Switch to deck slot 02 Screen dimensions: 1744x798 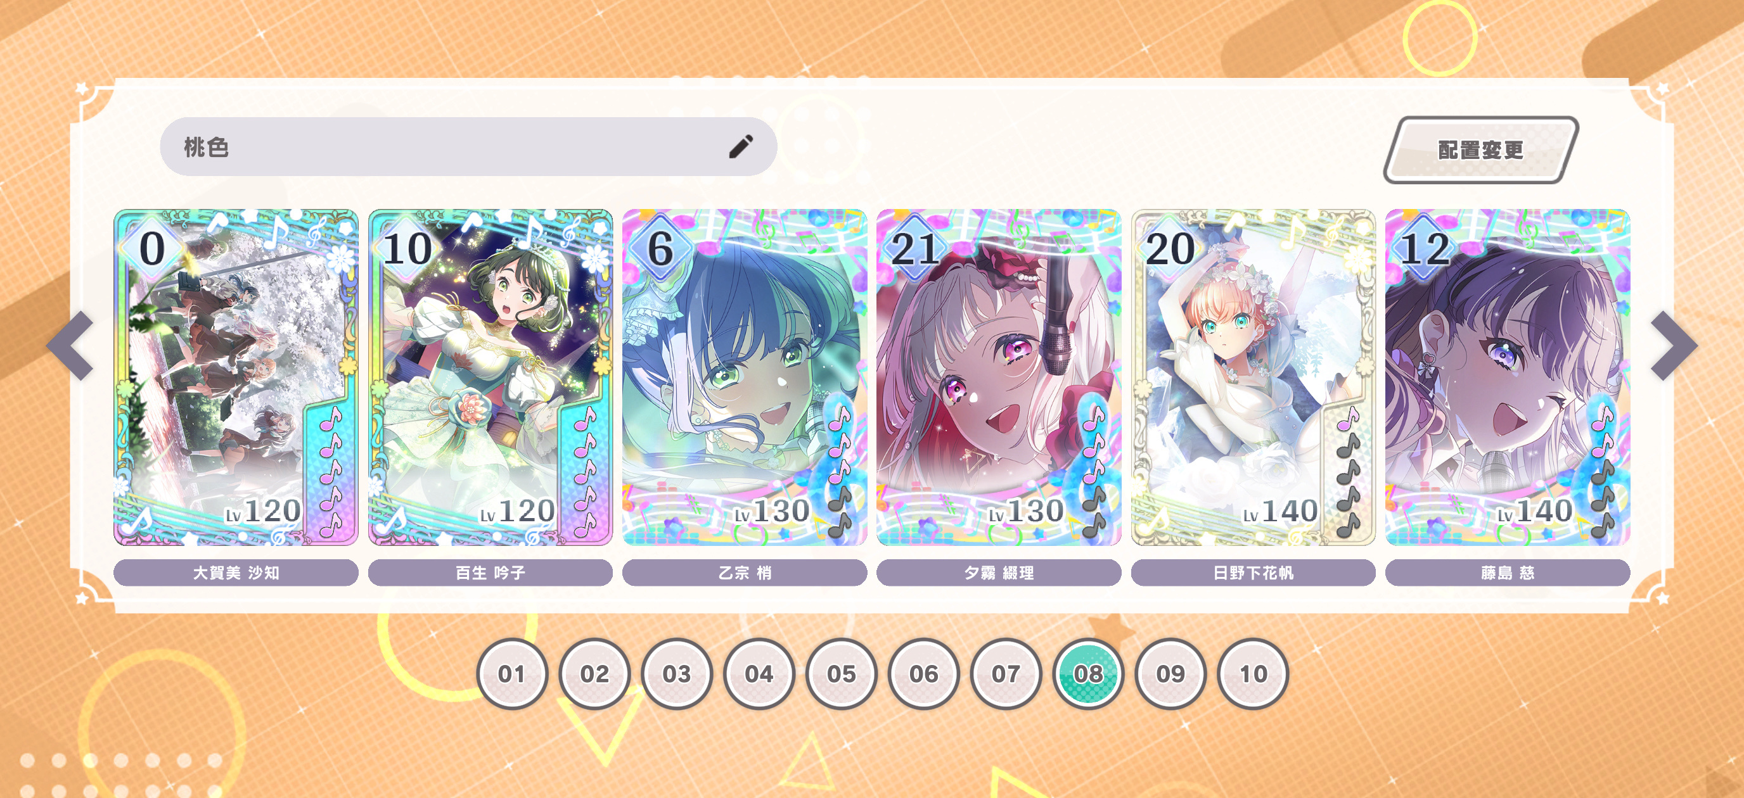[x=594, y=673]
